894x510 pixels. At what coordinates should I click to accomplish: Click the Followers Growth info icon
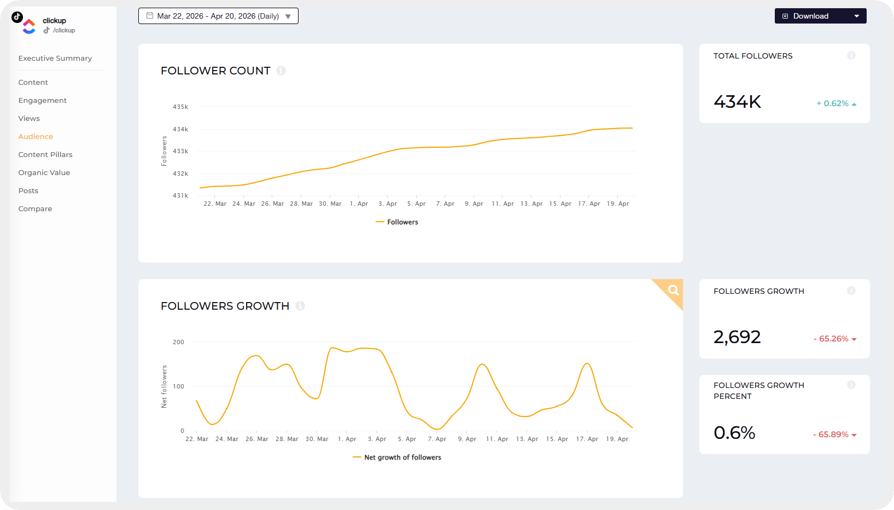[x=851, y=291]
